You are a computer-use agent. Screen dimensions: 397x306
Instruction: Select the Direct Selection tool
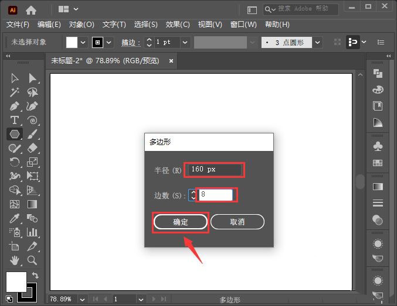click(x=32, y=78)
